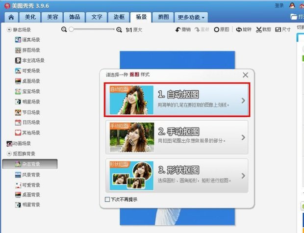304x233 pixels.
Task: Enable 下次不再提示 checkbox
Action: [x=107, y=200]
